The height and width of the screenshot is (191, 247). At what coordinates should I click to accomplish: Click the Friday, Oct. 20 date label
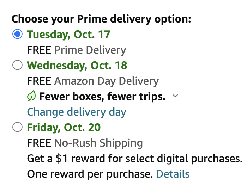(x=64, y=127)
